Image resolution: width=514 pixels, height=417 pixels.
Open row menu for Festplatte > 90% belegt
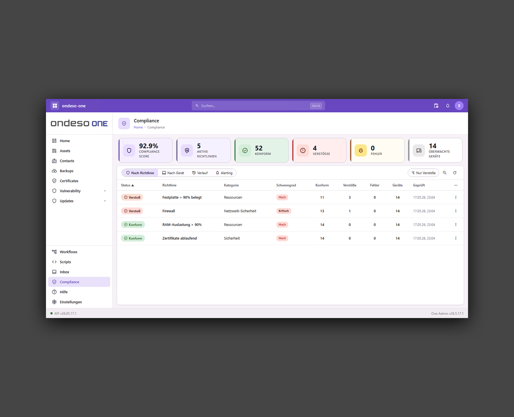tap(456, 197)
